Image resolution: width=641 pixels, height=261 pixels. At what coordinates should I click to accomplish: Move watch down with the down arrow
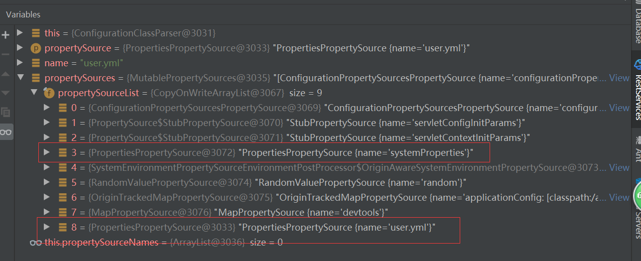click(6, 93)
